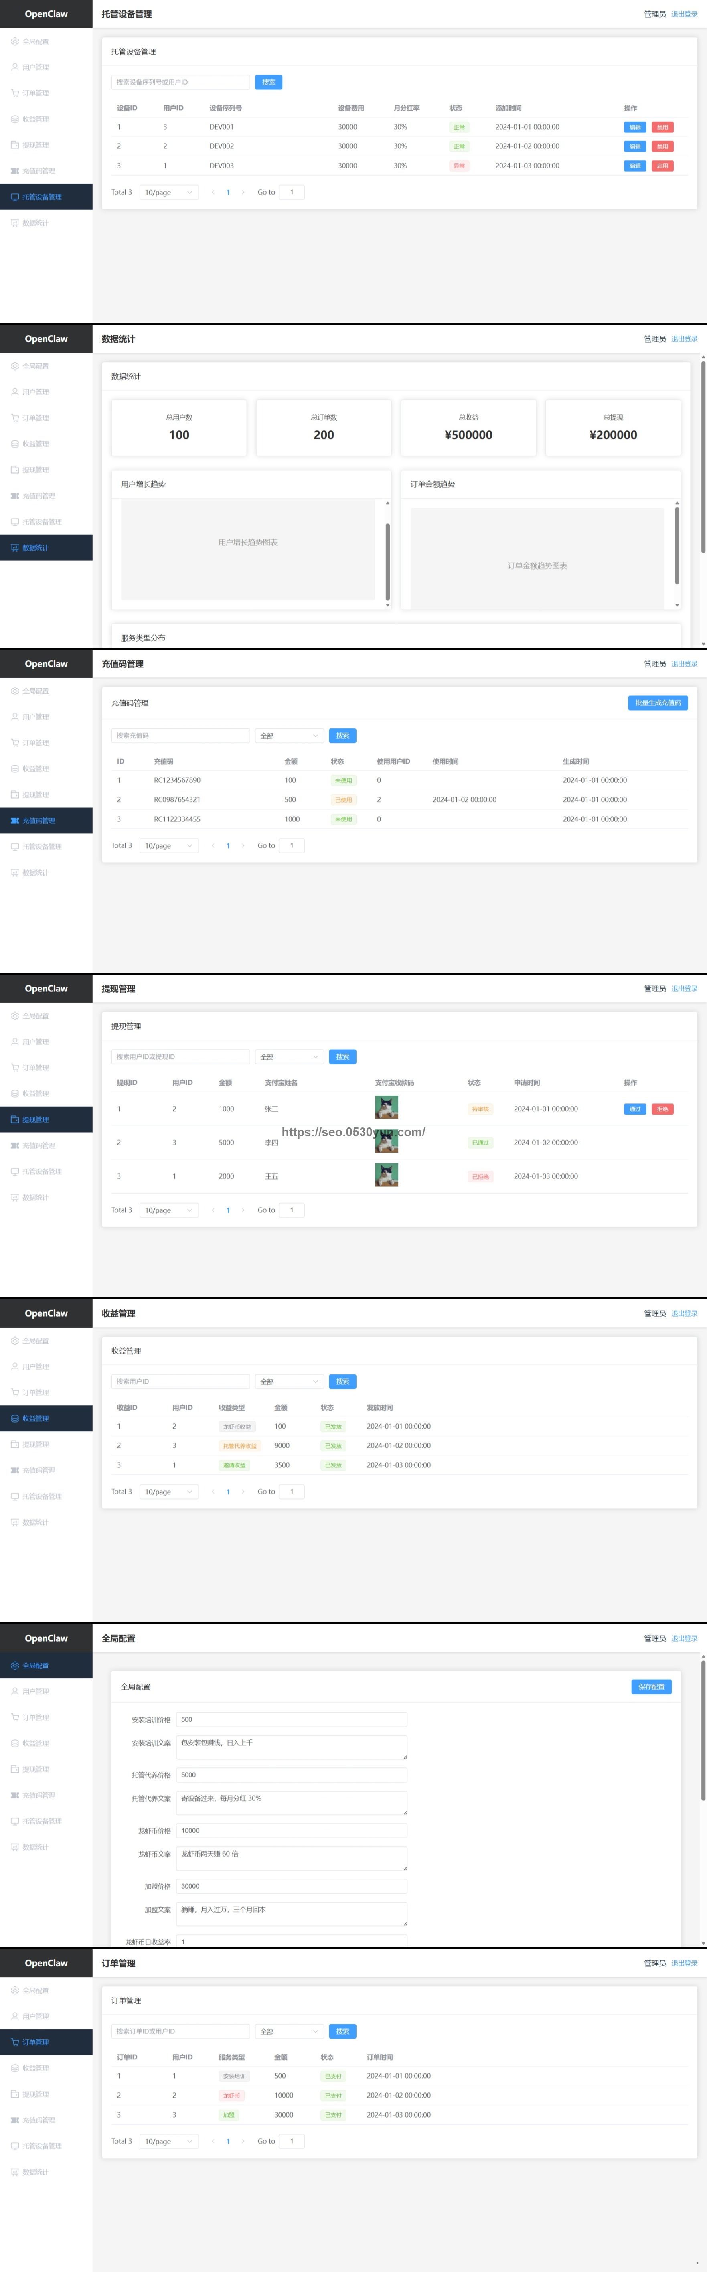
Task: Click 批量生成充值码 button
Action: [x=658, y=703]
